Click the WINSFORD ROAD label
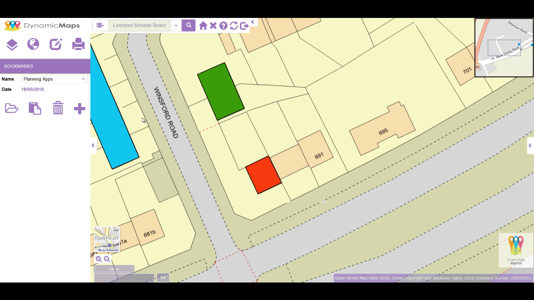Image resolution: width=534 pixels, height=300 pixels. [166, 112]
